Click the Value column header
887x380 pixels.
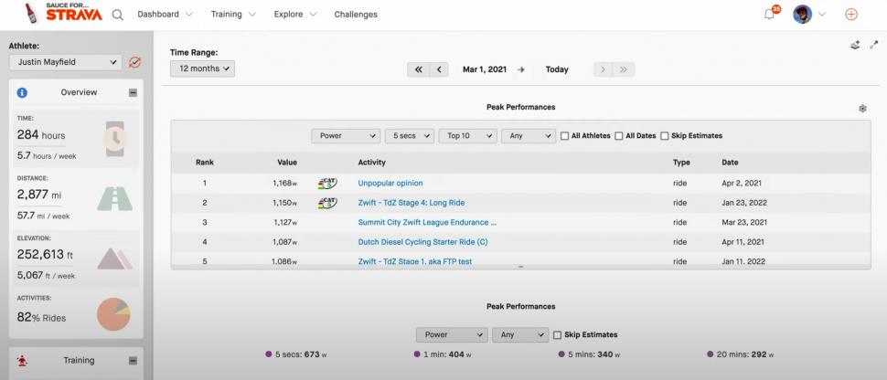(287, 163)
